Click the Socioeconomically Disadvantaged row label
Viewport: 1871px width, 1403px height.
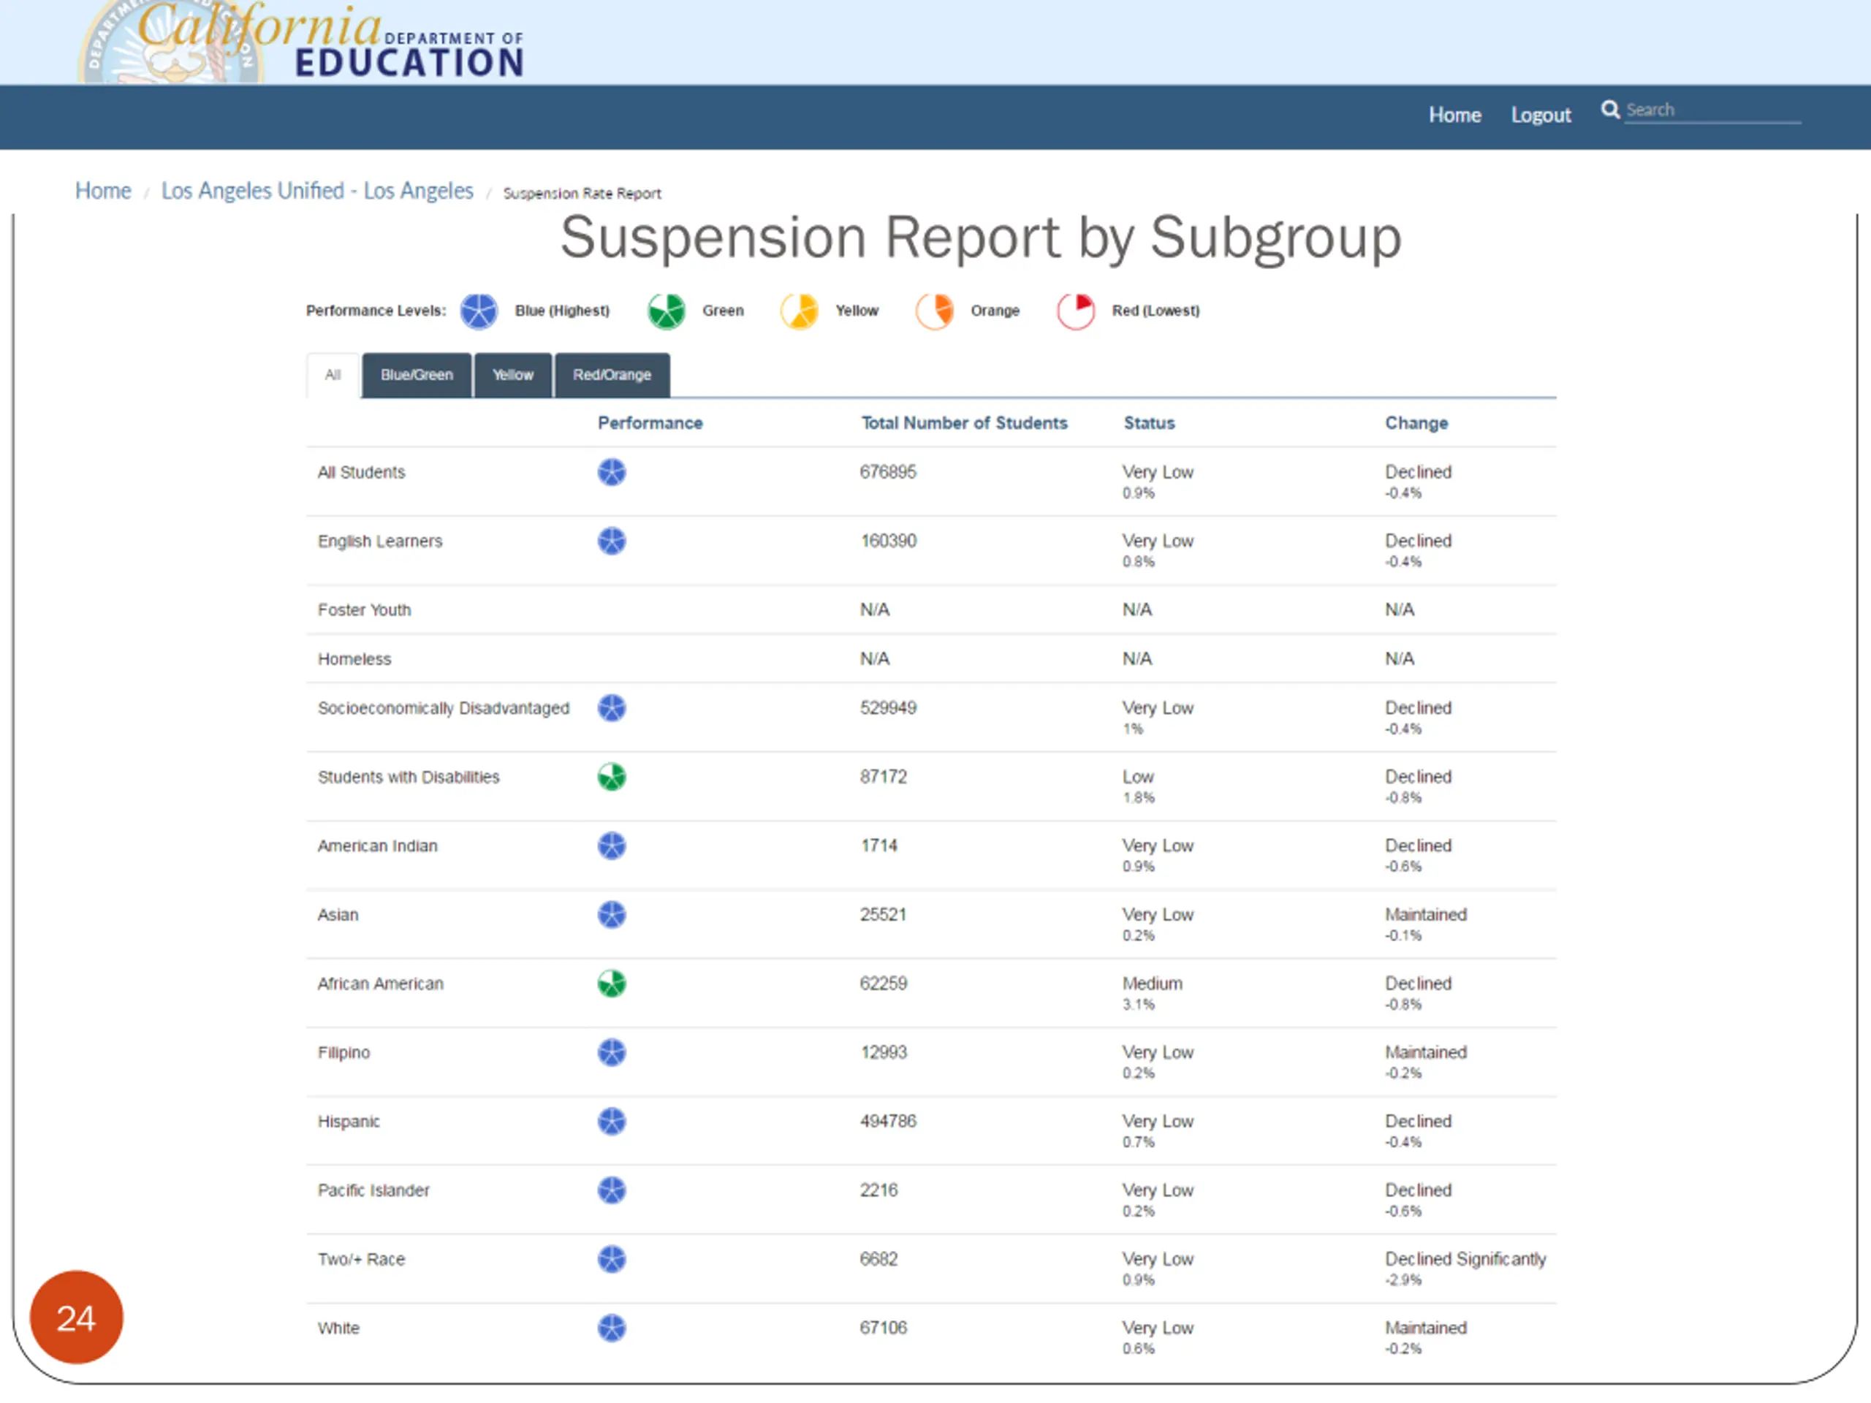[x=443, y=708]
